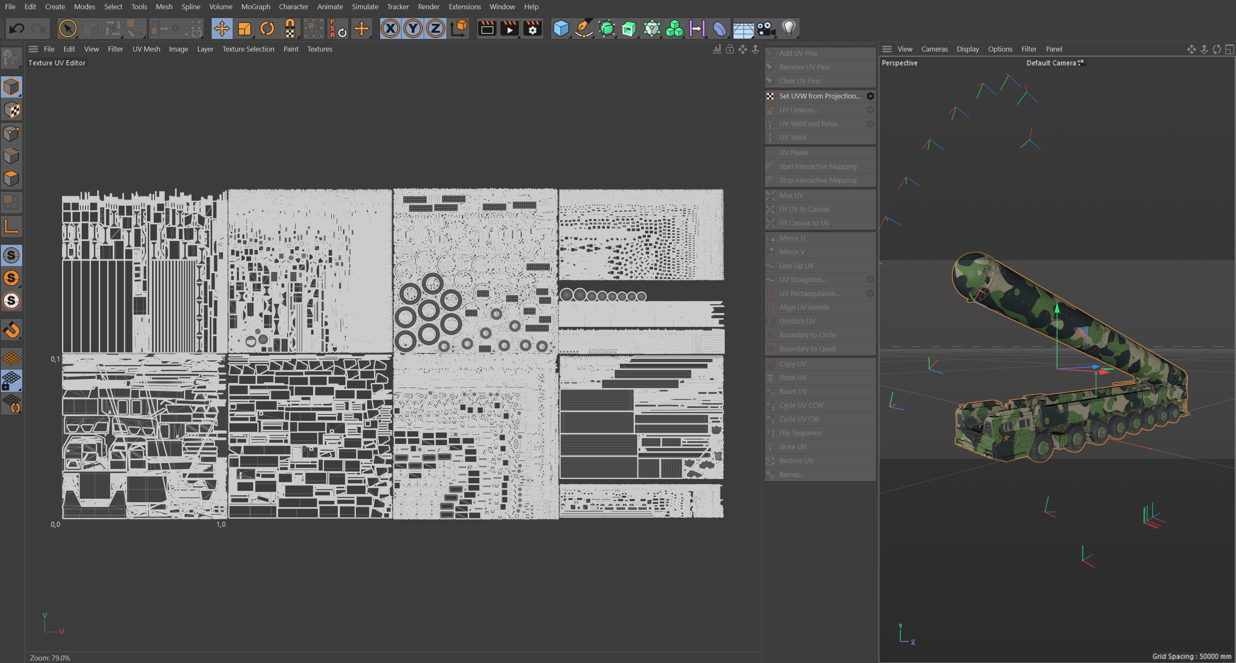Add a Camera object from toolbar
Image resolution: width=1236 pixels, height=663 pixels.
point(766,29)
